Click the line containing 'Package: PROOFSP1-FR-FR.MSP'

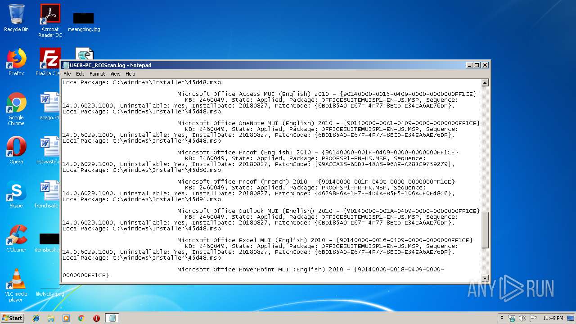pyautogui.click(x=305, y=188)
